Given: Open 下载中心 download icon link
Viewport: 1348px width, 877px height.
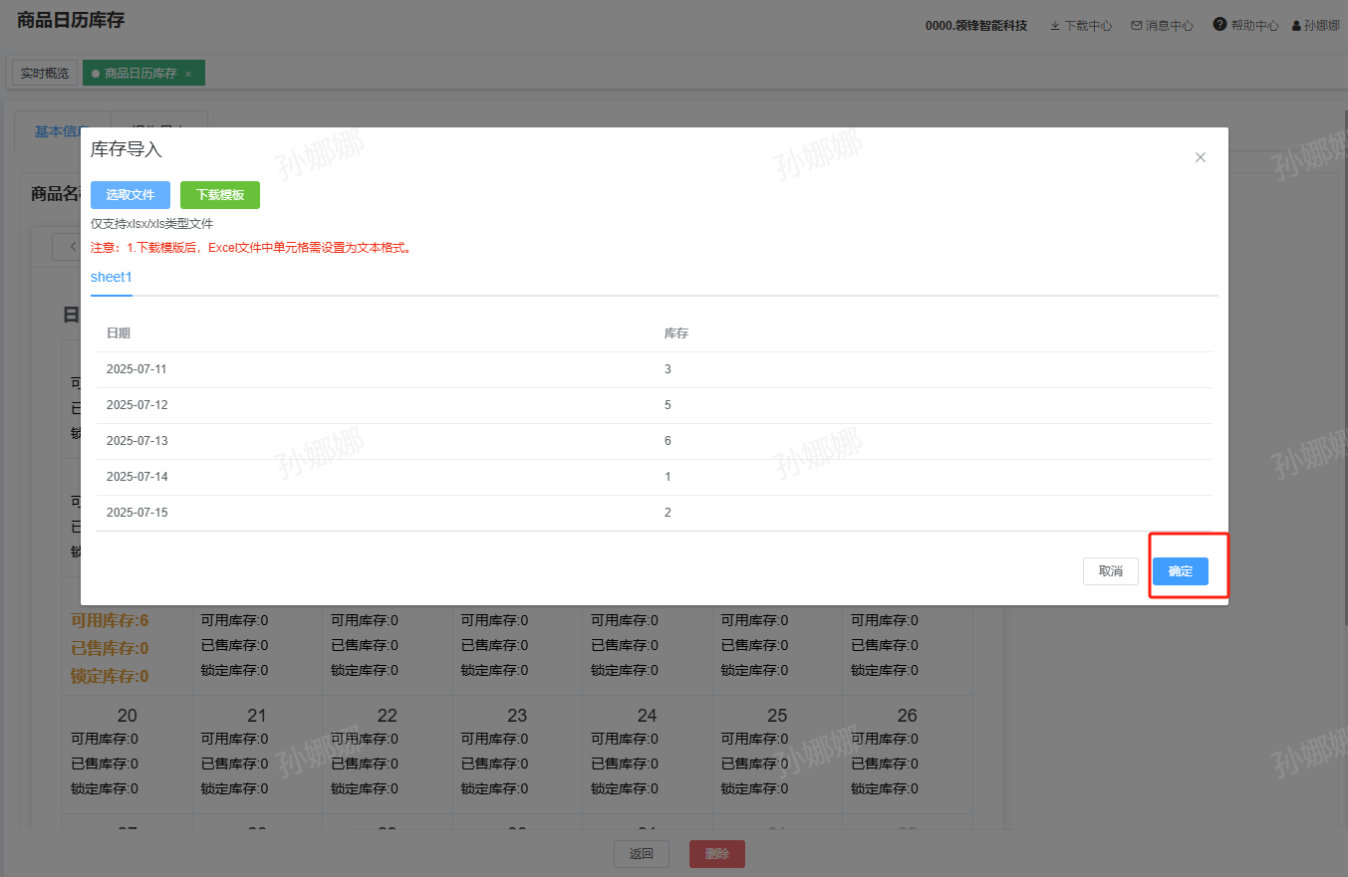Looking at the screenshot, I should pos(1081,26).
